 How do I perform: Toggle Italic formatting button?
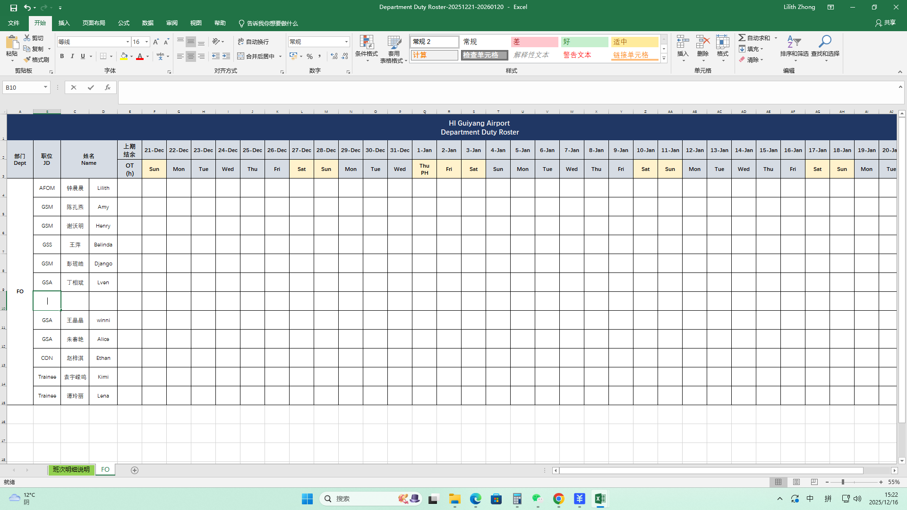click(72, 56)
